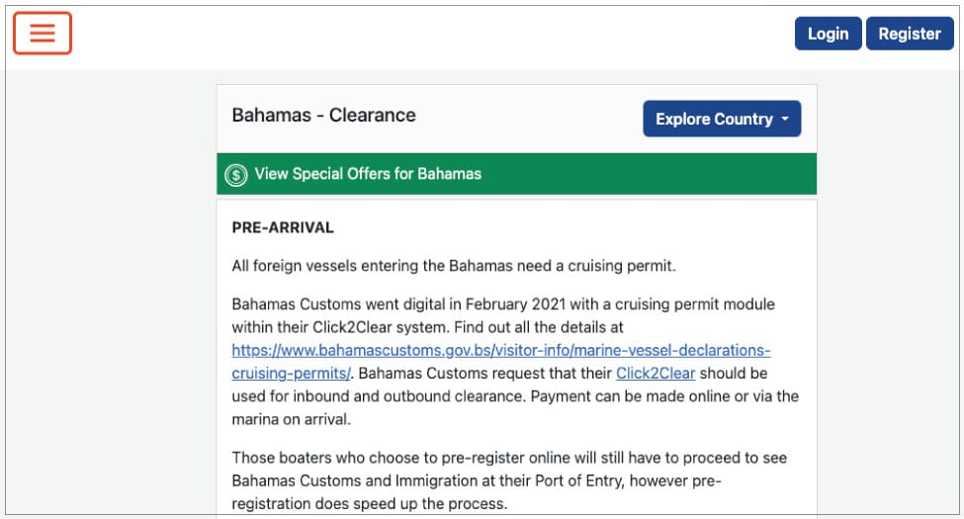View Special Offers for Bahamas

(368, 174)
